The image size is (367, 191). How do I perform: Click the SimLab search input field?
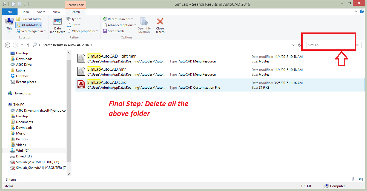330,45
